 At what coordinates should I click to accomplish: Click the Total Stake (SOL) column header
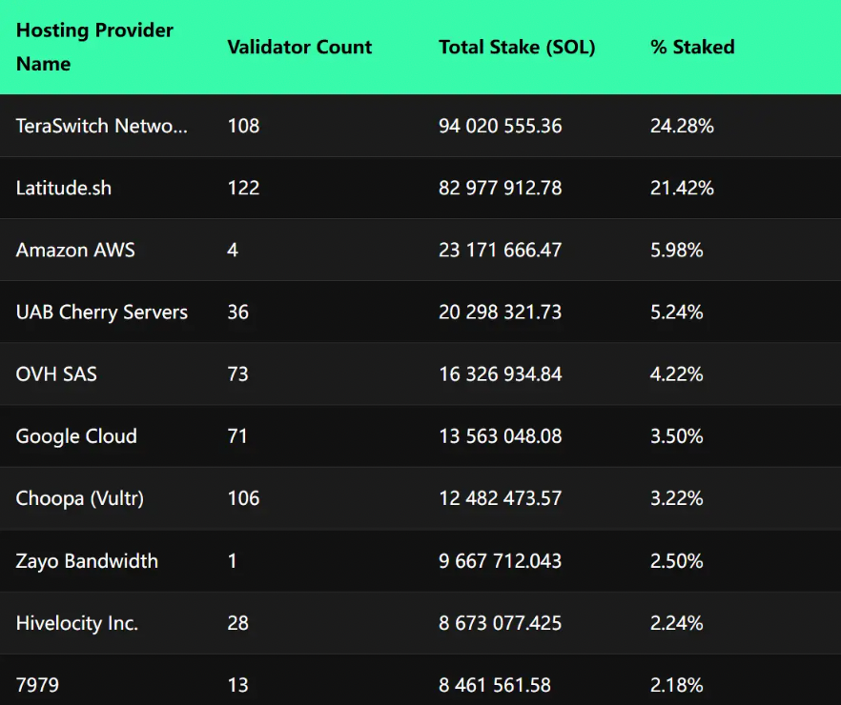tap(517, 47)
